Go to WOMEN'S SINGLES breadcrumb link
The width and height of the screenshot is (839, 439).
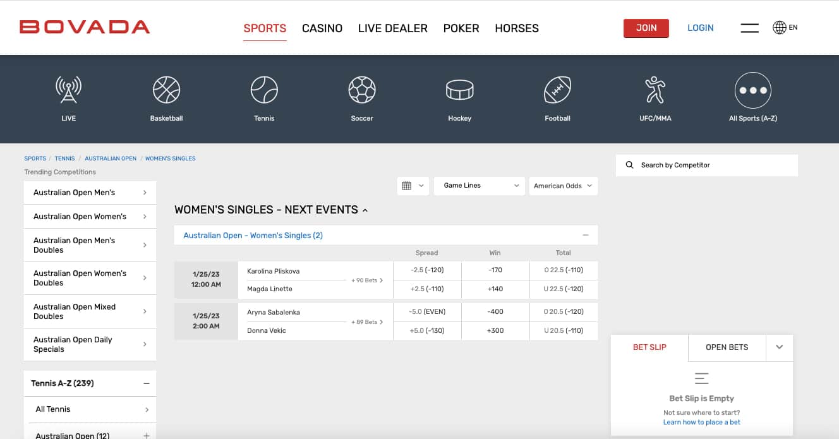click(x=171, y=159)
